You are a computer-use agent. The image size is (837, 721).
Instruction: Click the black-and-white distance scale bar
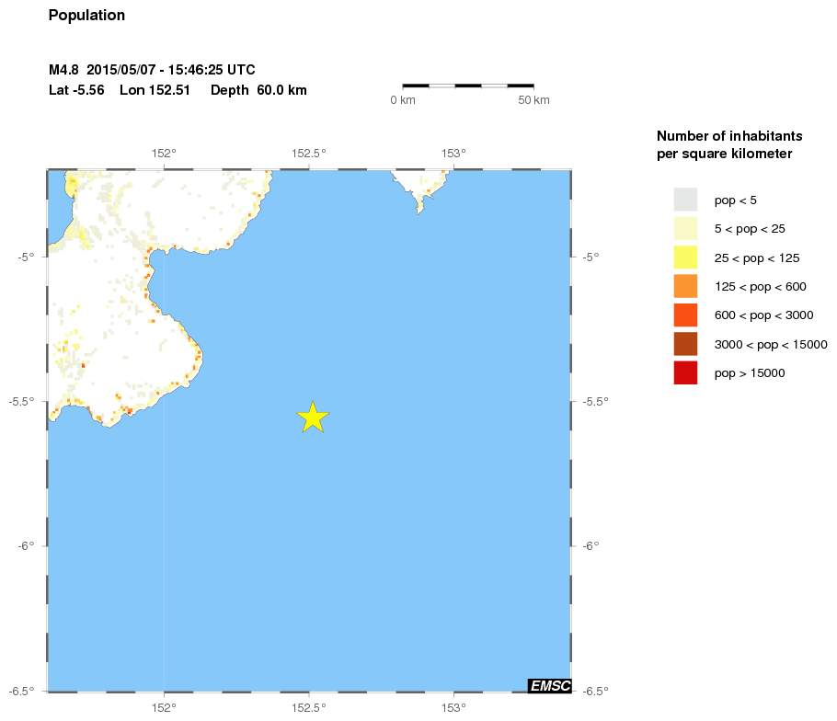pyautogui.click(x=468, y=86)
